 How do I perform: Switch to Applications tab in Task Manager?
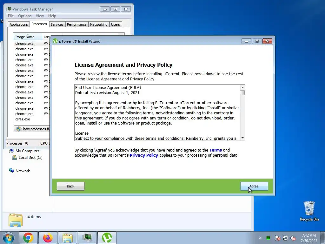[19, 24]
